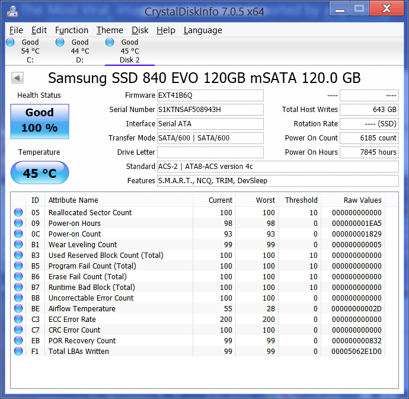Image resolution: width=409 pixels, height=399 pixels.
Task: Minimize the CrystalDiskInfo window
Action: 340,9
